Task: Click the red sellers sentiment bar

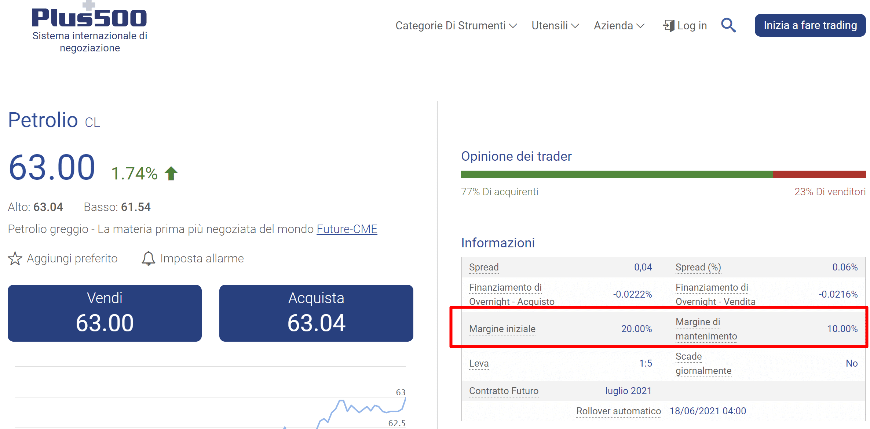Action: (819, 174)
